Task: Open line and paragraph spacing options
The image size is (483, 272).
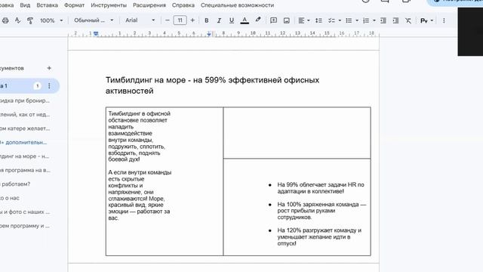Action: tap(318, 20)
